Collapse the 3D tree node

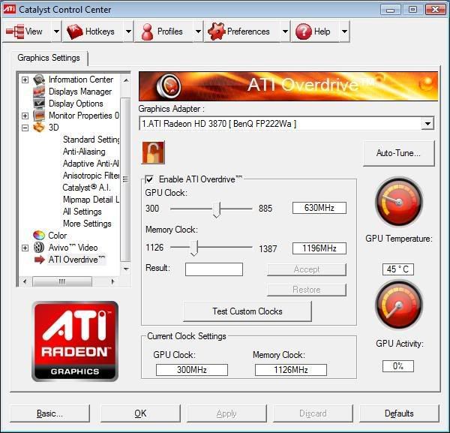[25, 128]
